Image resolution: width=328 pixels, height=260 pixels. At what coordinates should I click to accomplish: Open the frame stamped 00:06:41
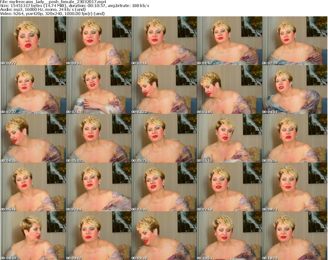pyautogui.click(x=33, y=187)
